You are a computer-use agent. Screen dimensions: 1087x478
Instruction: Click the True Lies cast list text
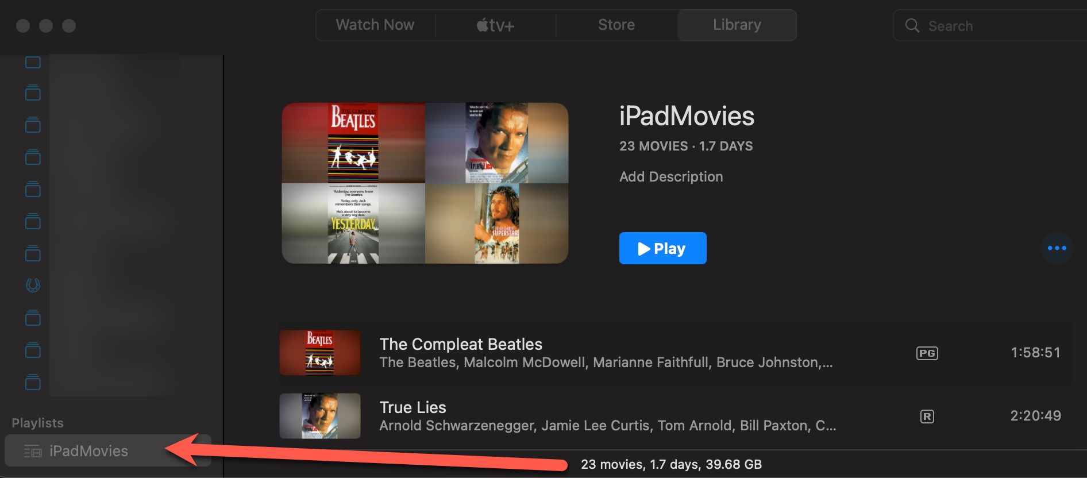point(608,426)
